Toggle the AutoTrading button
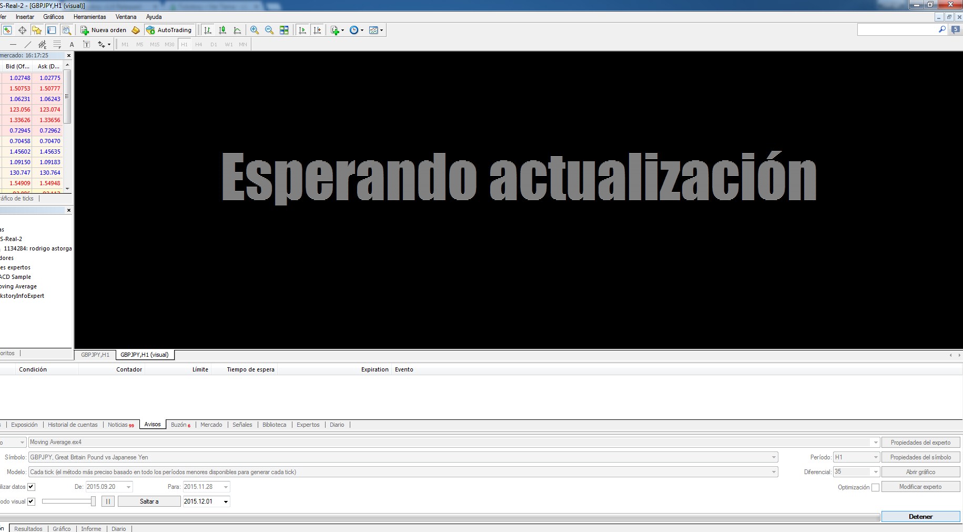Viewport: 963px width, 532px height. (x=169, y=30)
